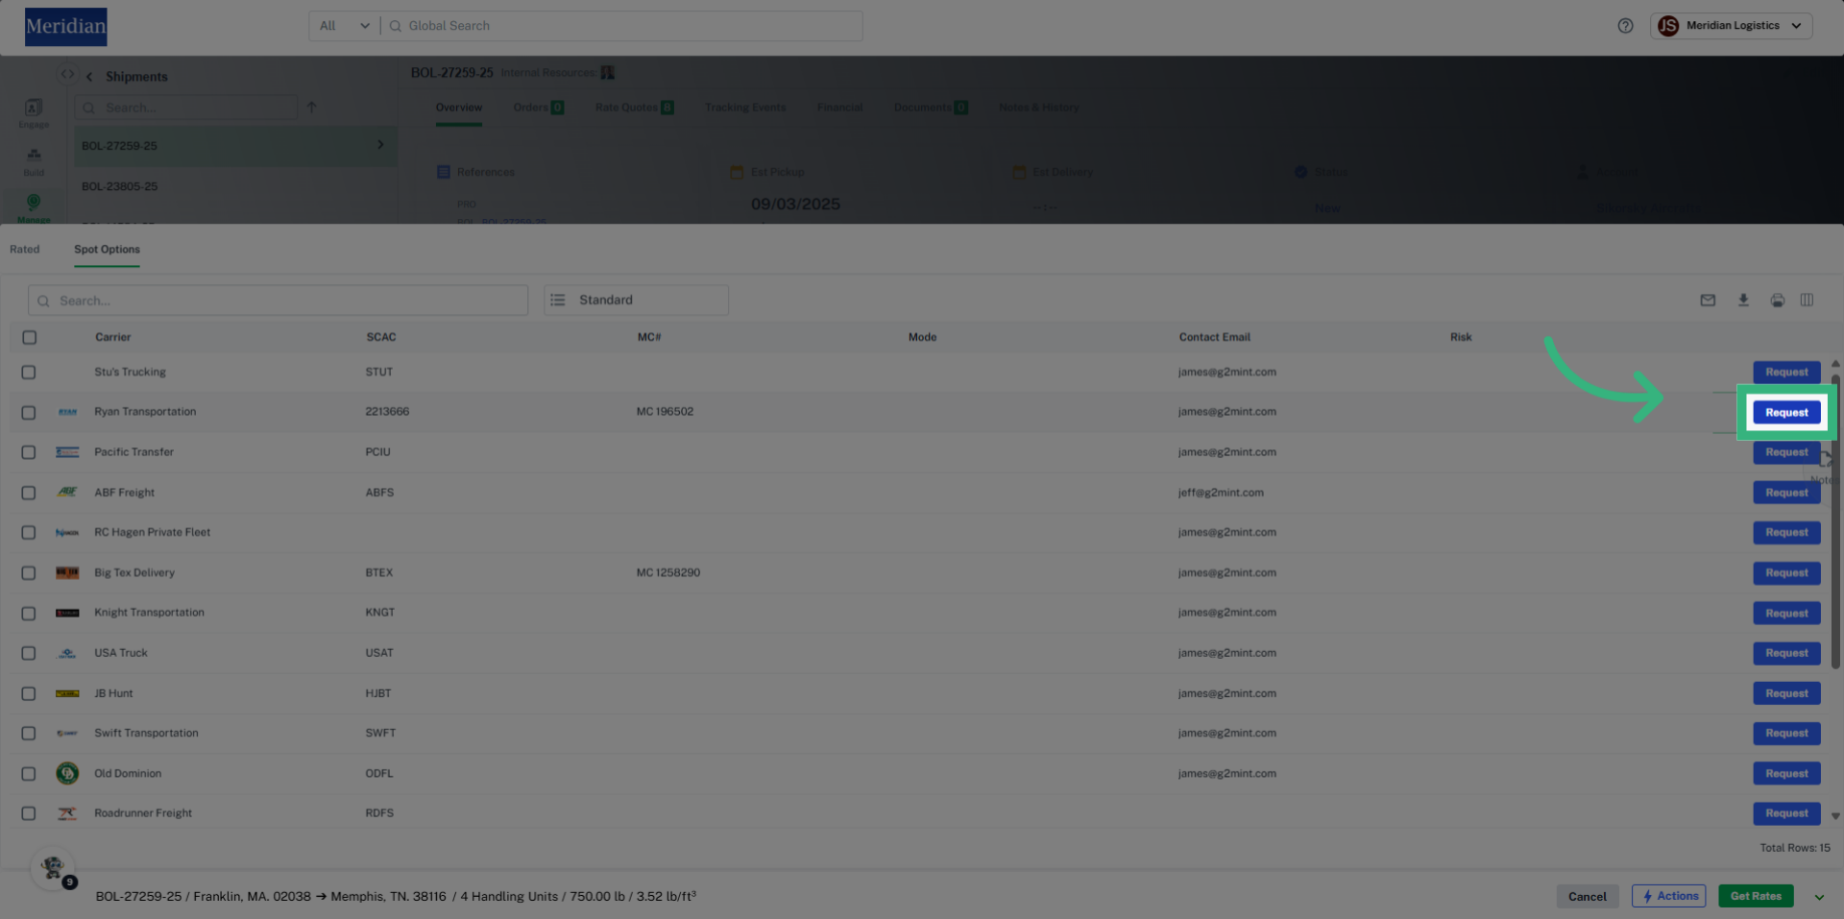Screen dimensions: 1844x919
Task: Request a spot quote from Stu's Trucking
Action: pyautogui.click(x=1786, y=373)
